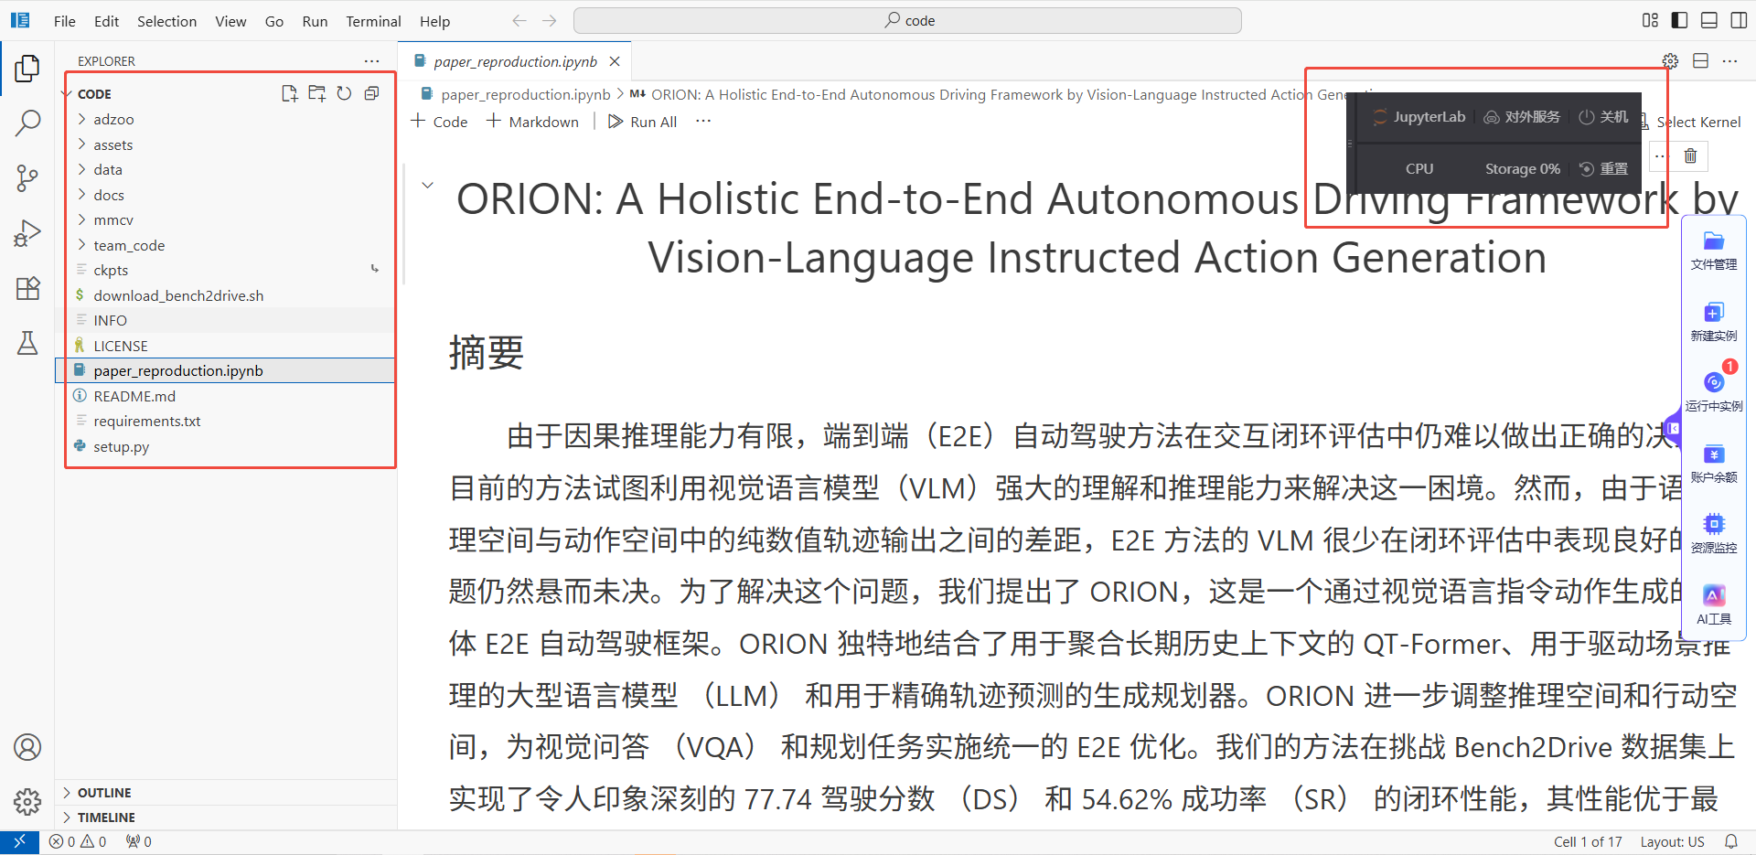The width and height of the screenshot is (1756, 855).
Task: Click the remote window status bar icon
Action: click(x=19, y=841)
